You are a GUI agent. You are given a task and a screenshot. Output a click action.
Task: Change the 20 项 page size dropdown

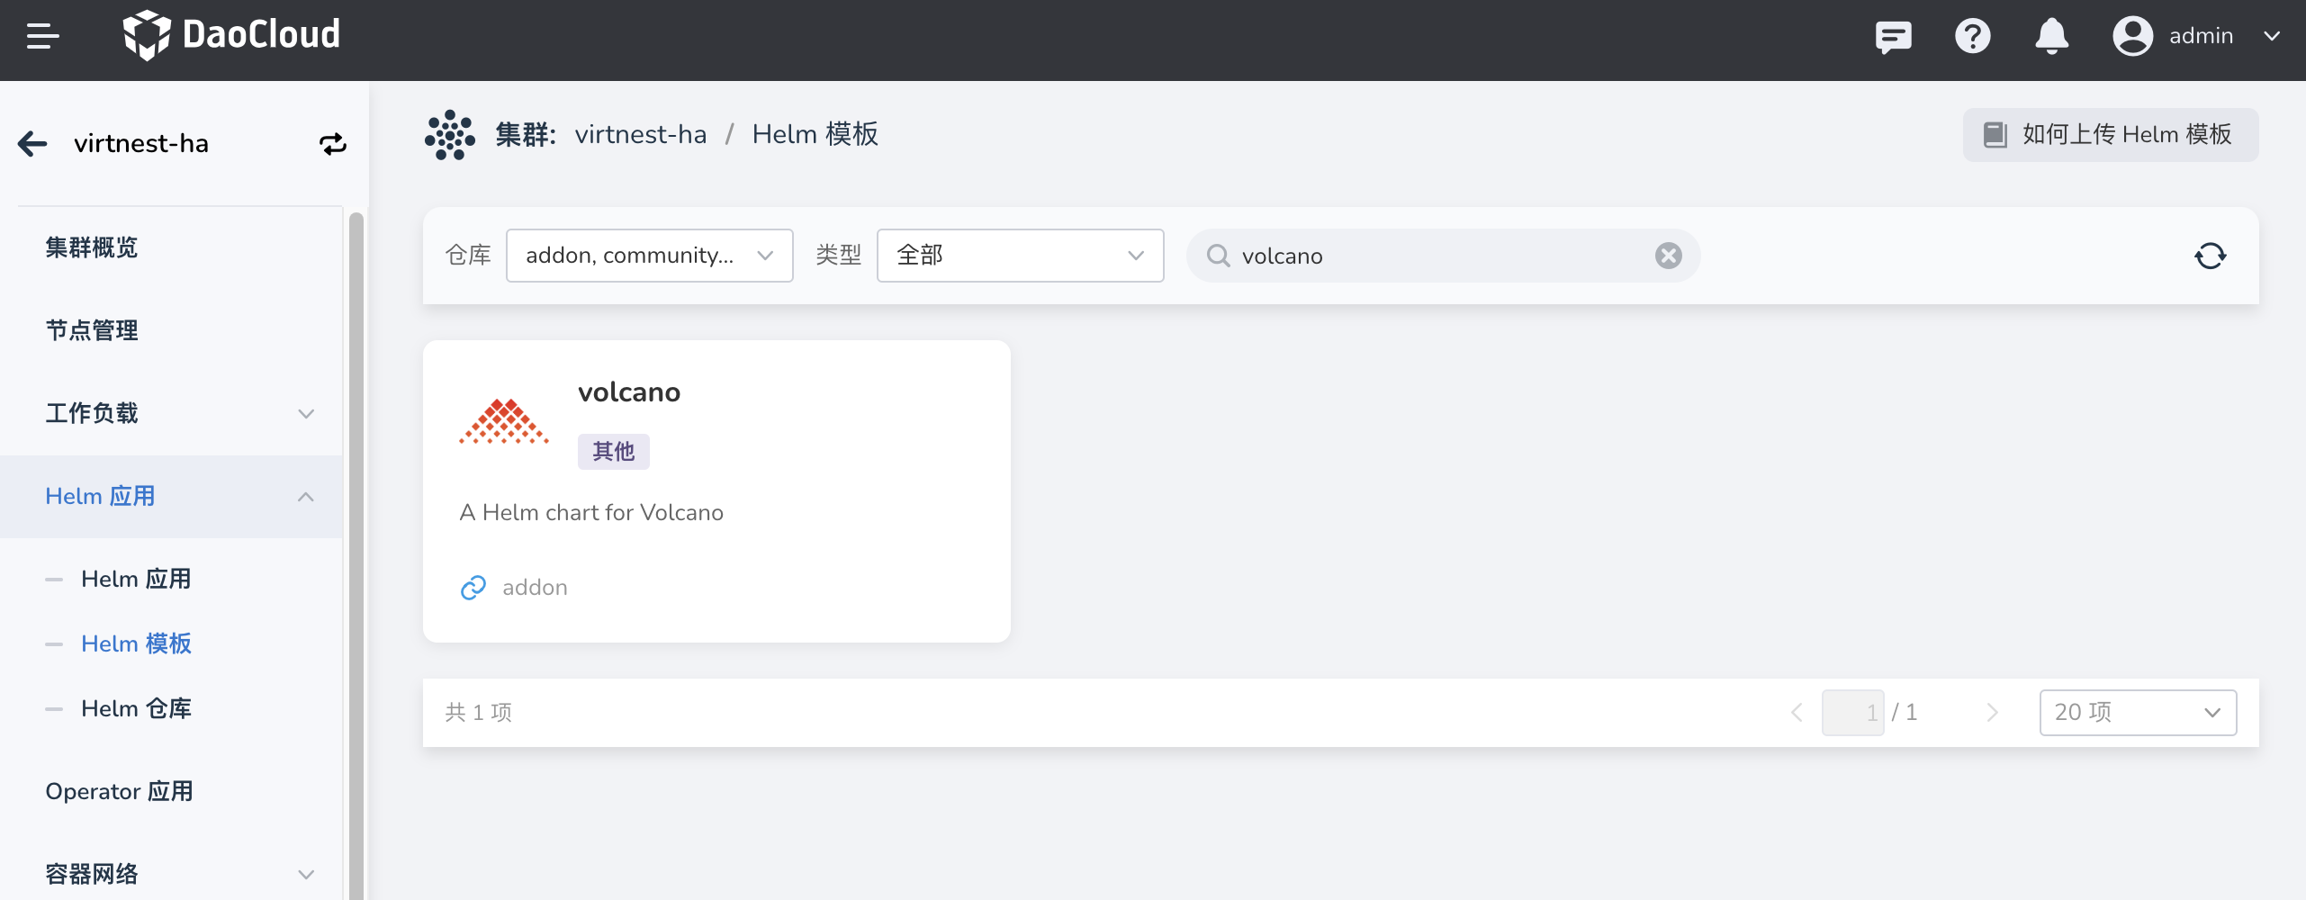tap(2137, 713)
